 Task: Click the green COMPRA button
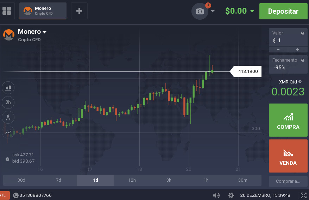point(288,120)
